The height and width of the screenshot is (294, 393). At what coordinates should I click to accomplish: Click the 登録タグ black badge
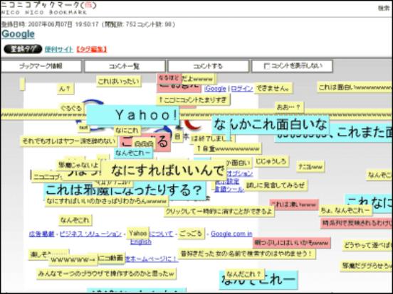pos(23,49)
